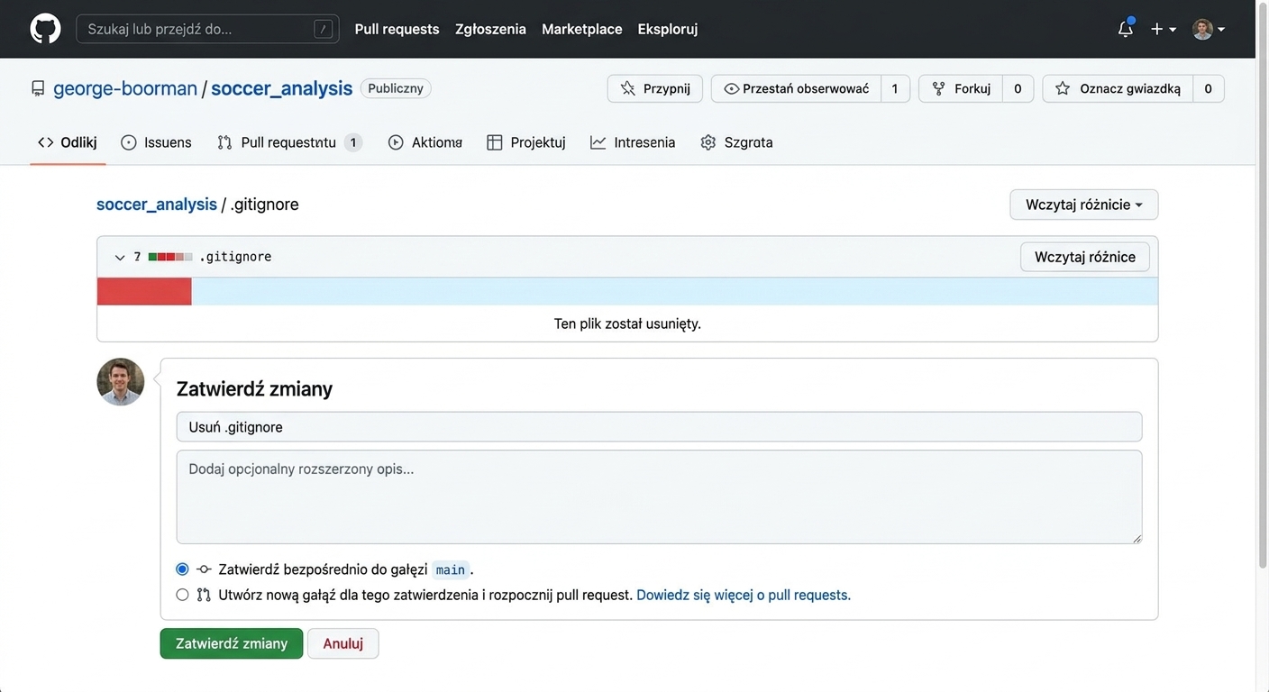Click the Przypnij button
Viewport: 1269px width, 692px height.
pos(655,88)
